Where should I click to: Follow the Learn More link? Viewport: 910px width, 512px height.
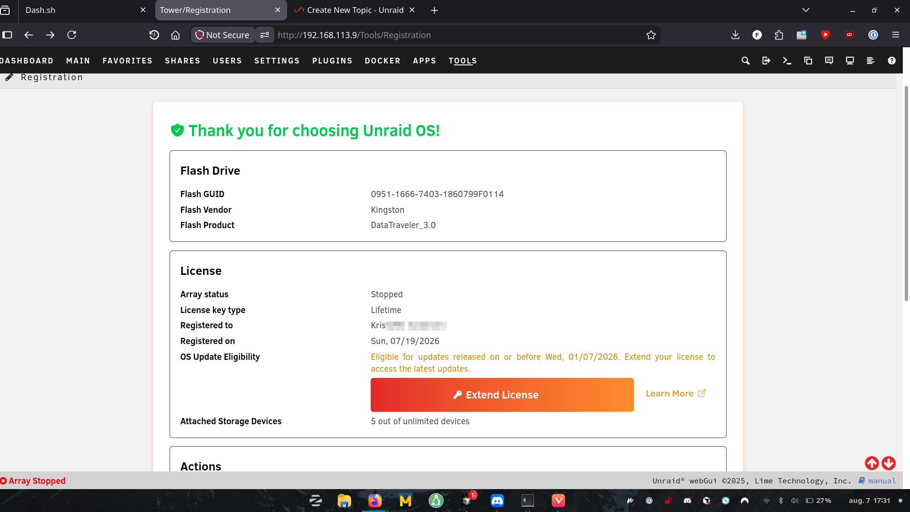pos(675,394)
